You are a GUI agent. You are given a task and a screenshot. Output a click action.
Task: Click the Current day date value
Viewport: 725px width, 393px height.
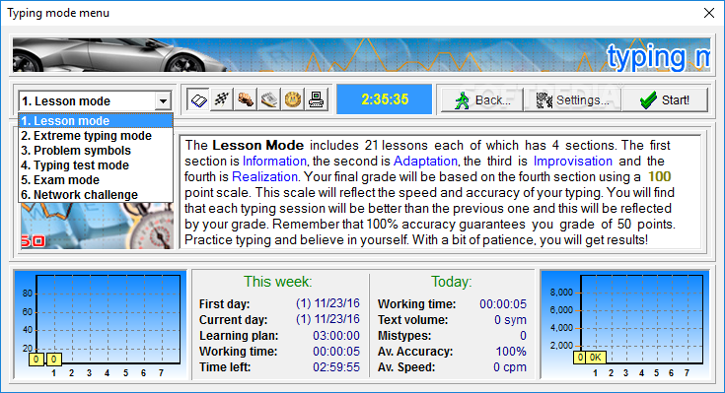click(327, 319)
